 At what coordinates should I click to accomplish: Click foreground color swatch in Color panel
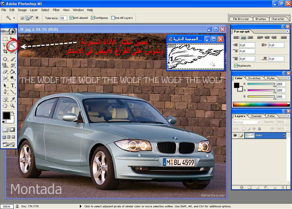(236, 85)
